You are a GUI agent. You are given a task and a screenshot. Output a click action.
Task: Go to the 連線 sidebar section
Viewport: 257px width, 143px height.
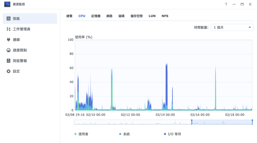point(30,39)
